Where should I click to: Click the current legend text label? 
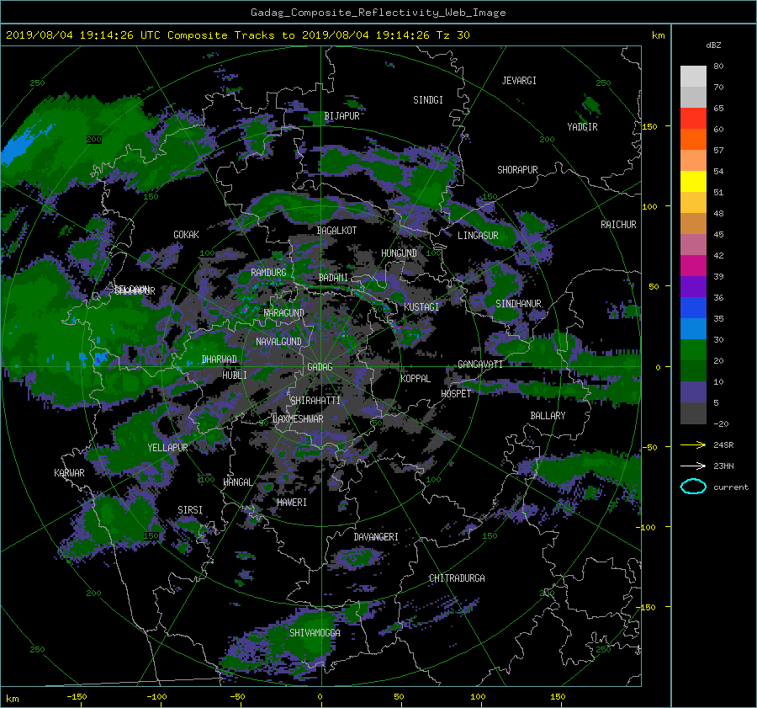pos(731,487)
